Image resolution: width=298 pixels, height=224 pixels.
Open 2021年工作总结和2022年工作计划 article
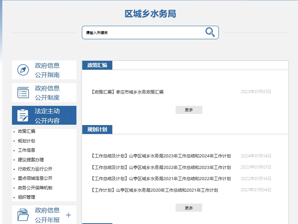point(161,179)
